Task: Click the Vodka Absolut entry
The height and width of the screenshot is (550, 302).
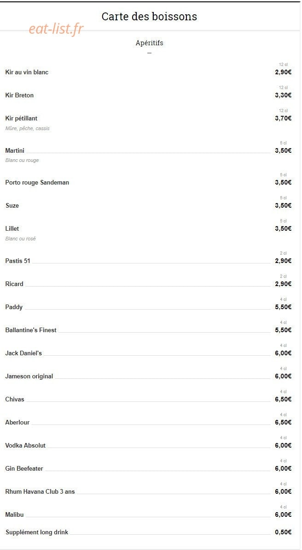Action: (25, 446)
